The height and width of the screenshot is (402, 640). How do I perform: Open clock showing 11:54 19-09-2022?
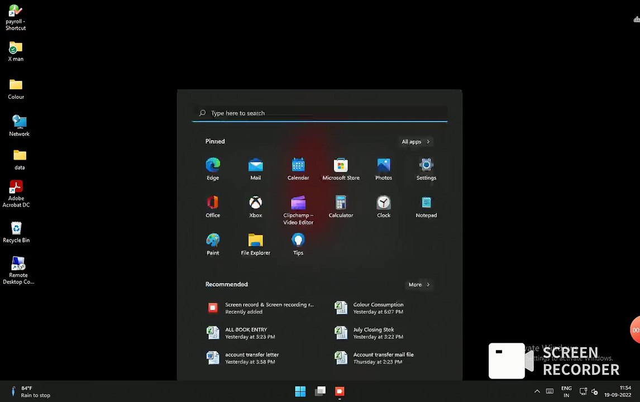pos(618,391)
